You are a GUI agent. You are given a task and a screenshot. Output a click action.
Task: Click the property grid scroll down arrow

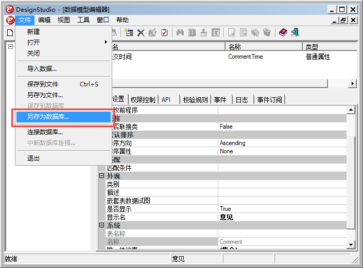pyautogui.click(x=351, y=245)
